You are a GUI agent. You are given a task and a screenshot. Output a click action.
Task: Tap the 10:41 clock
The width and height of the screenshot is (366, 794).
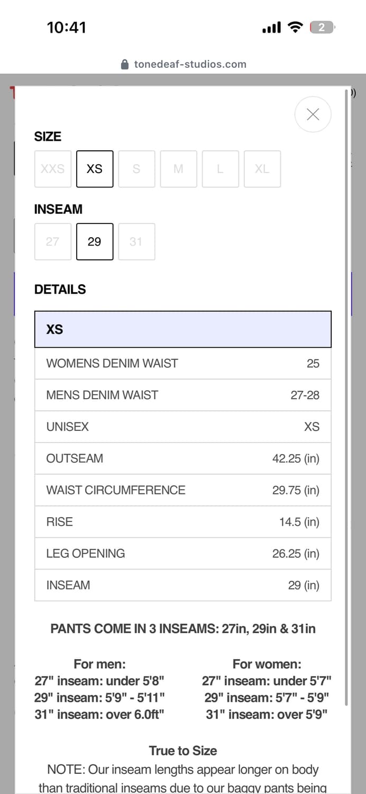67,27
